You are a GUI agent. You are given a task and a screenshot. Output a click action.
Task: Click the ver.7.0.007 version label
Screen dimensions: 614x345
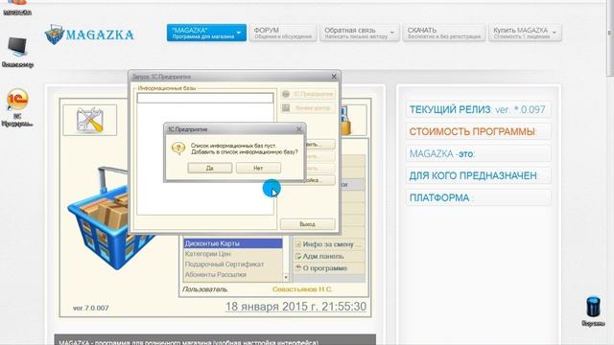point(91,309)
